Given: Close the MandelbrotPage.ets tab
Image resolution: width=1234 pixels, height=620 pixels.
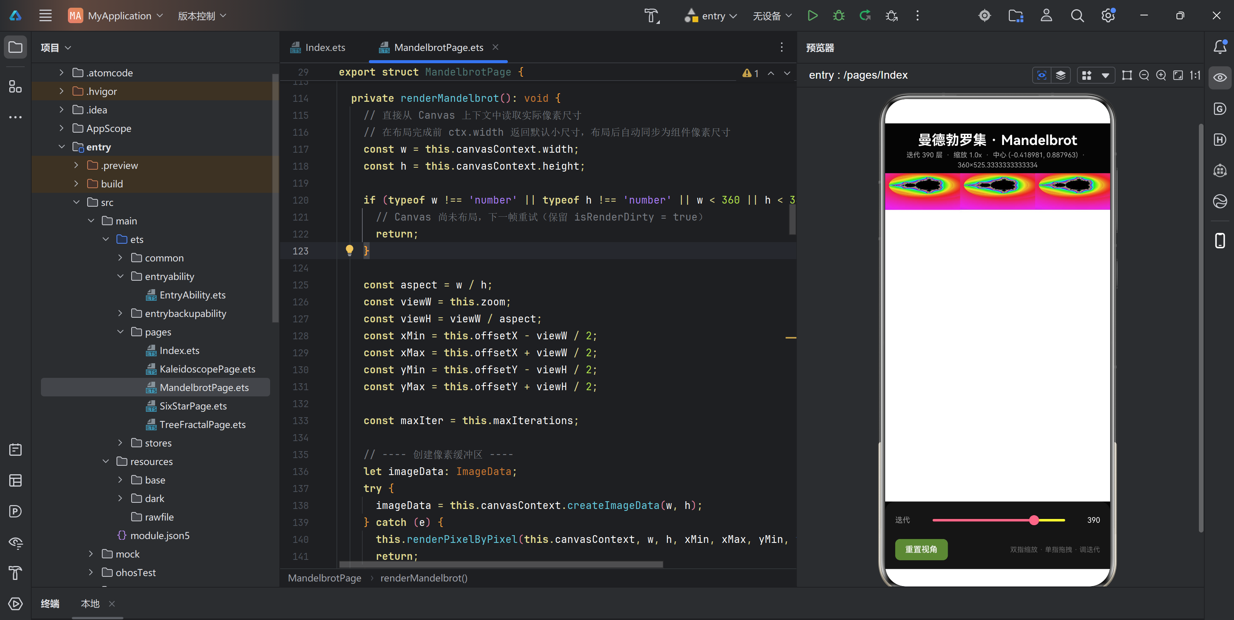Looking at the screenshot, I should click(x=496, y=47).
